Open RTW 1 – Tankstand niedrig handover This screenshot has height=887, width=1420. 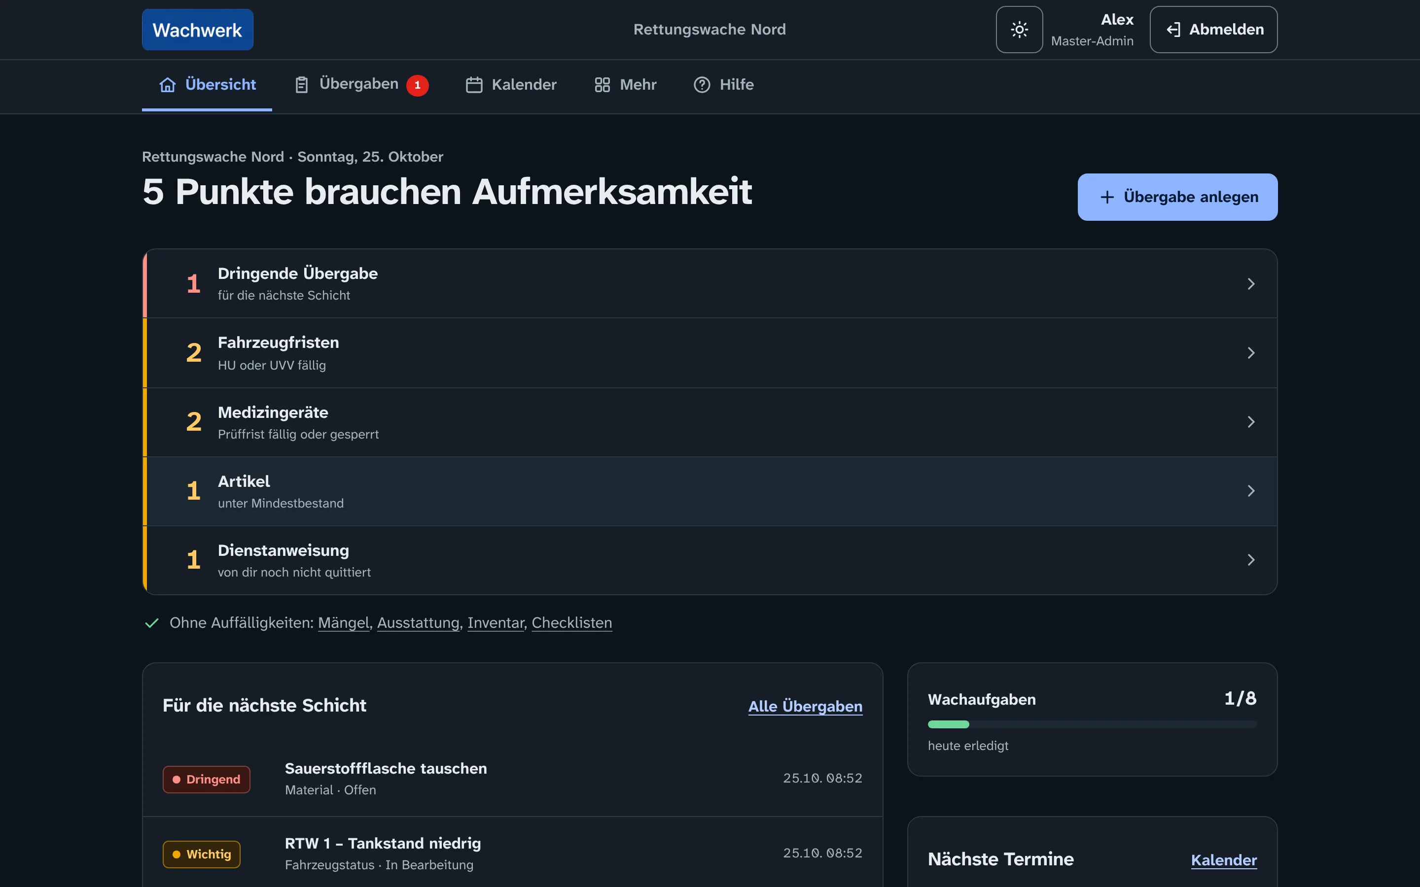click(x=512, y=853)
